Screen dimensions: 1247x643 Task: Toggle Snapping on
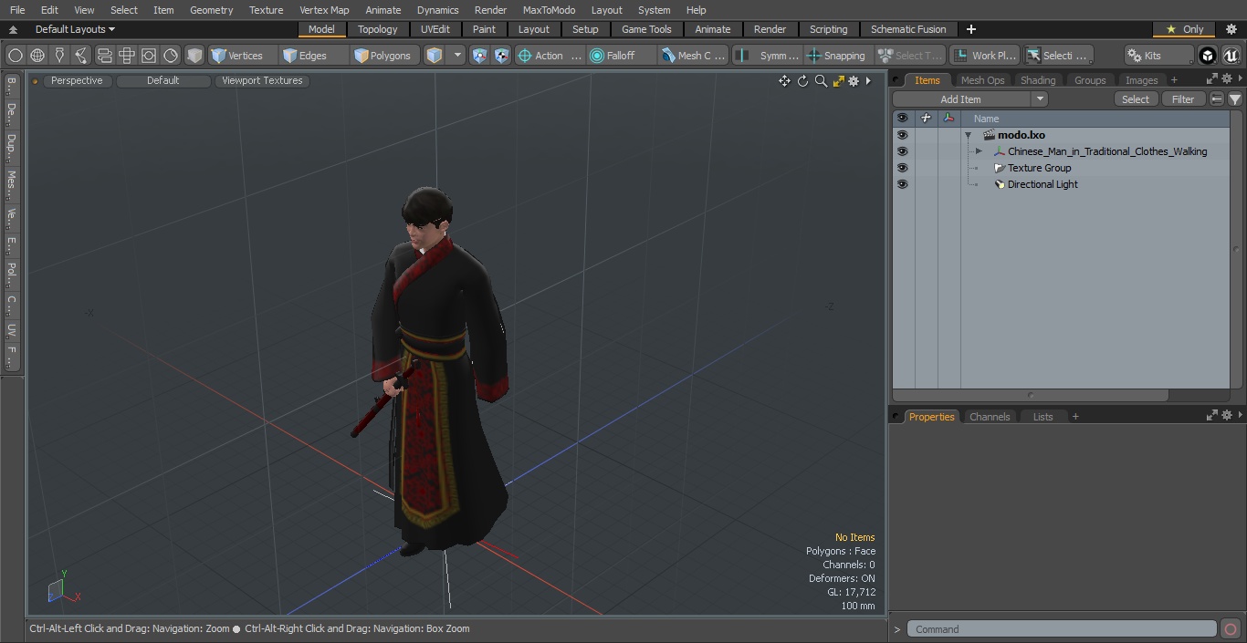coord(837,56)
